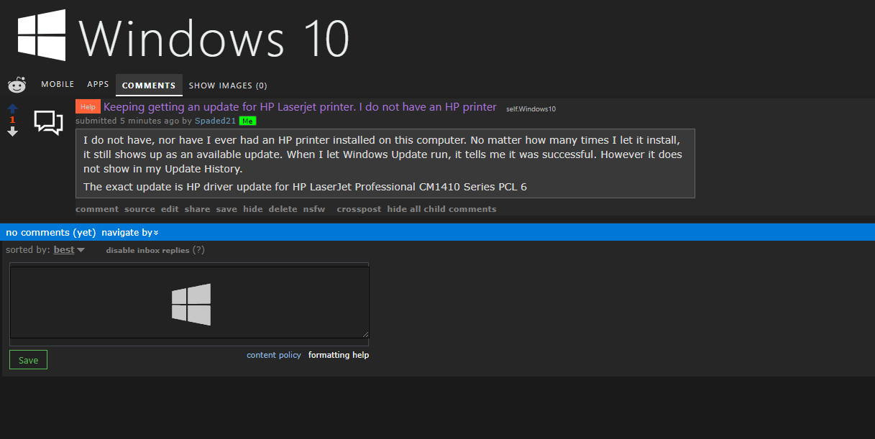Click the Save comment button
Image resolution: width=875 pixels, height=439 pixels.
[x=28, y=360]
